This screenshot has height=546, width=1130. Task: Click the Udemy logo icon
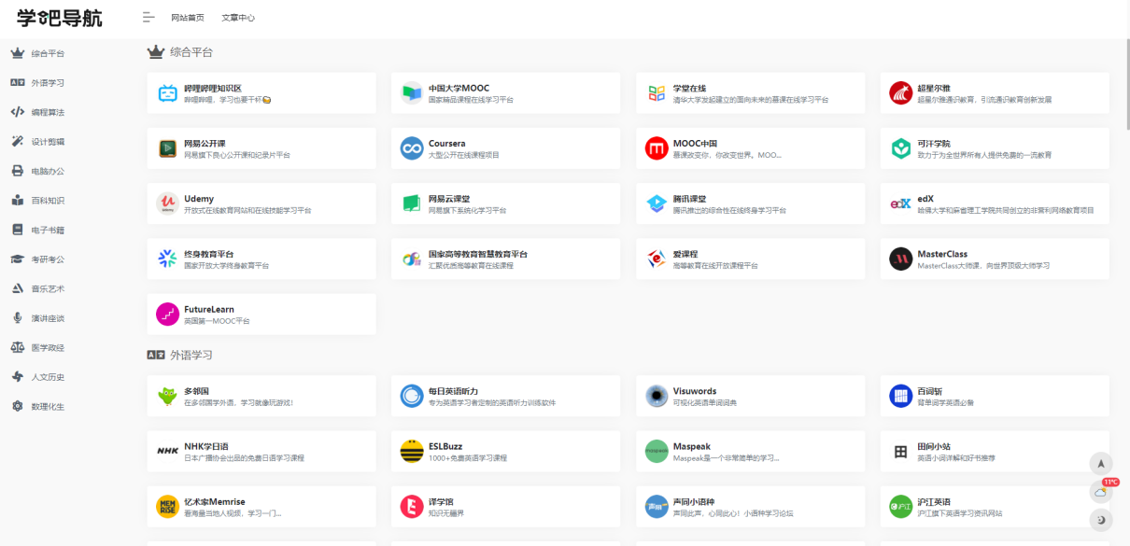(x=167, y=203)
